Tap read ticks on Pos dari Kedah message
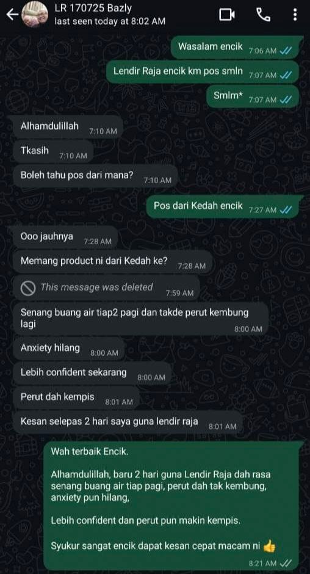 pos(285,210)
